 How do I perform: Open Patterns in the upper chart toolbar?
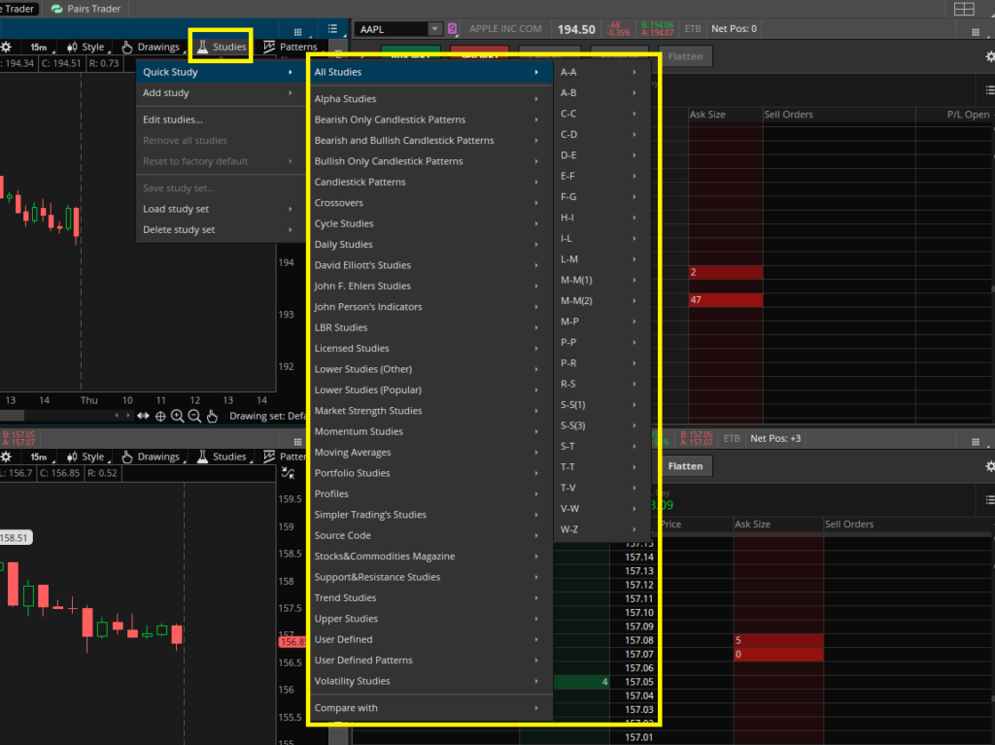tap(291, 47)
